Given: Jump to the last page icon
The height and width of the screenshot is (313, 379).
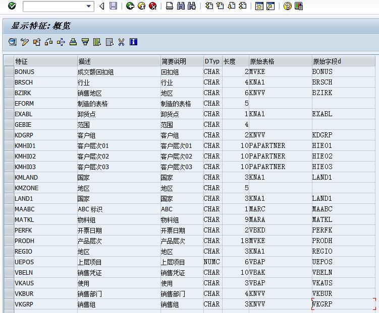Looking at the screenshot, I should [x=243, y=6].
